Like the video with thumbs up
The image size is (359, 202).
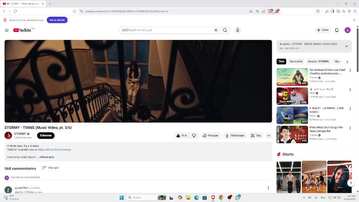point(181,136)
